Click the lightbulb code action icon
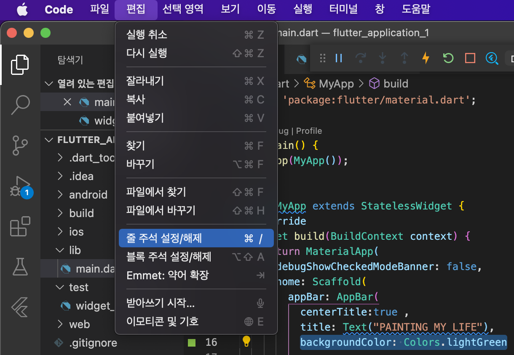Viewport: 514px width, 355px height. pyautogui.click(x=246, y=342)
